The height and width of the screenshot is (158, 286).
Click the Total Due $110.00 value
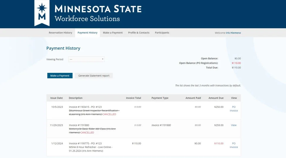[236, 68]
